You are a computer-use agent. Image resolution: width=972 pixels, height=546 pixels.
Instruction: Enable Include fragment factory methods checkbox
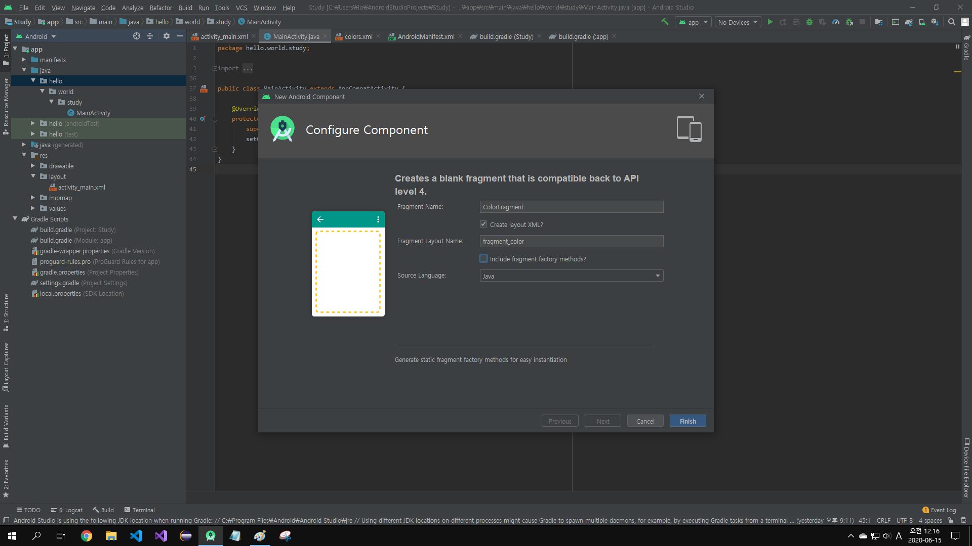[x=483, y=258]
